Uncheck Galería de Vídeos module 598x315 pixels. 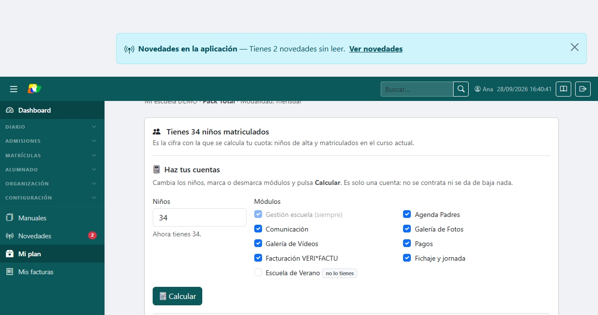258,243
